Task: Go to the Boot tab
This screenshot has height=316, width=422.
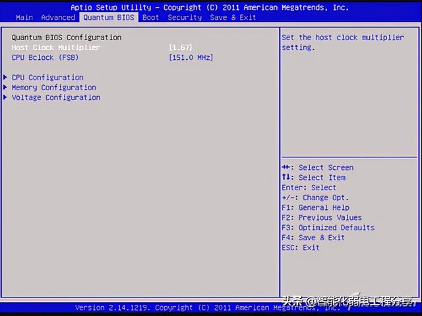Action: tap(151, 18)
